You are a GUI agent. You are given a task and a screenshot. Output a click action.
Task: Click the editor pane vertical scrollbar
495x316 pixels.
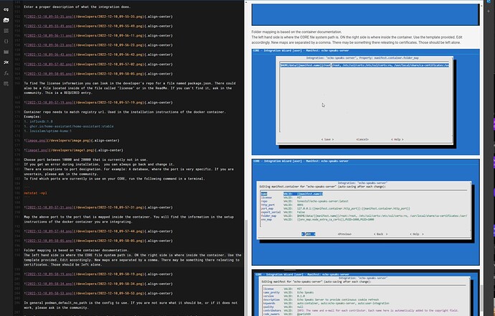[245, 267]
